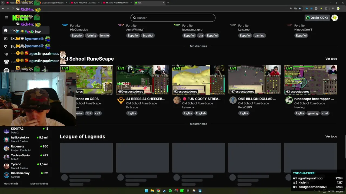The height and width of the screenshot is (194, 346).
Task: Click gaming tag under Luis_repl
Action: click(259, 36)
